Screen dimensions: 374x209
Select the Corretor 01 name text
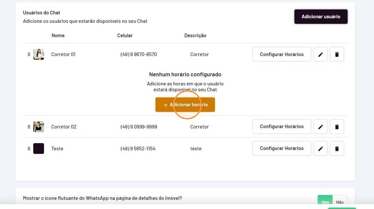click(x=64, y=54)
